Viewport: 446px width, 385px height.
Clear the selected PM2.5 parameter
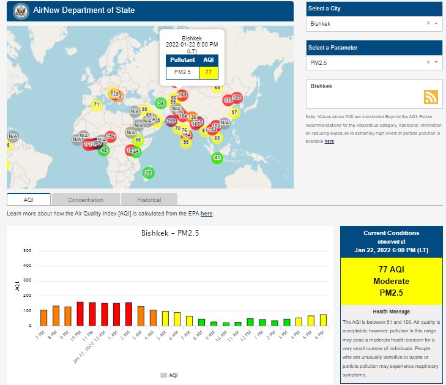(428, 62)
